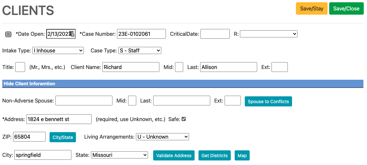
Task: Click into the Case Number field
Action: coord(141,34)
